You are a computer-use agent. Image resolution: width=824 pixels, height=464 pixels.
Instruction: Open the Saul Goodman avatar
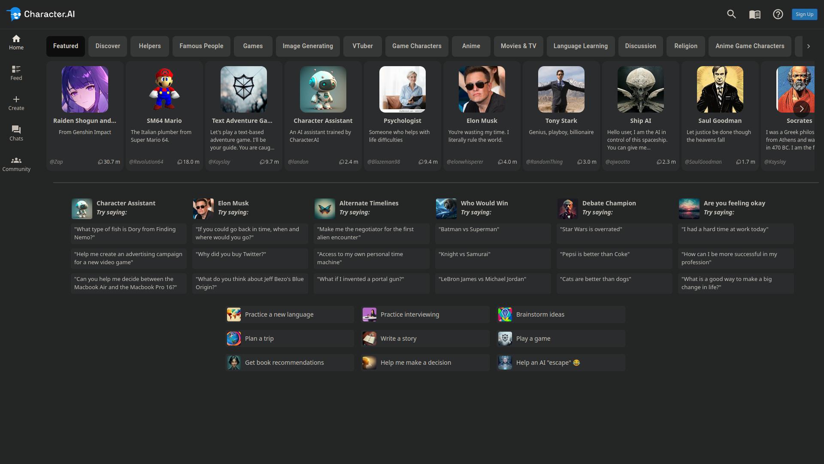point(720,89)
